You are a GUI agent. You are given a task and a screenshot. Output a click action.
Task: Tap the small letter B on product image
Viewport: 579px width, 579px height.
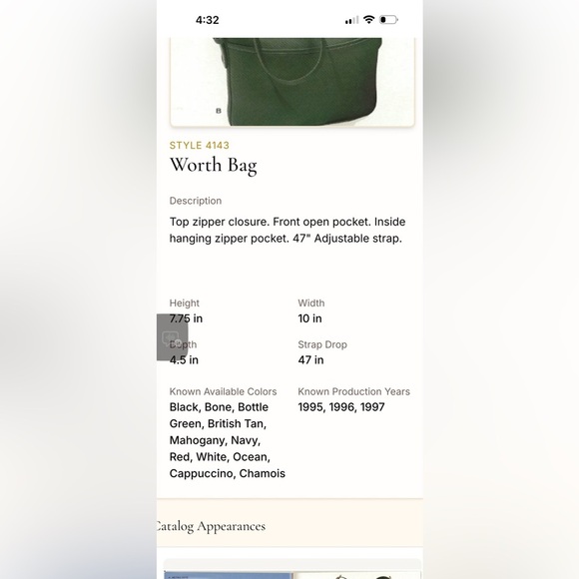tap(219, 111)
